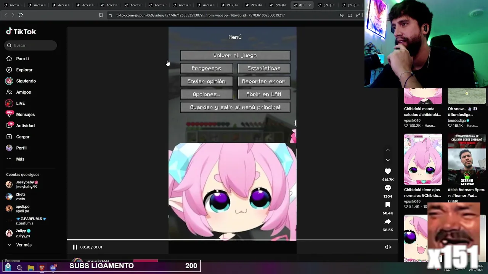Open bundesliga creator link
The width and height of the screenshot is (488, 274).
[459, 120]
